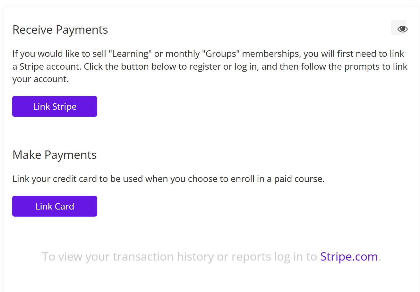Click the "paid course" sentence under Make Payments

(x=168, y=179)
